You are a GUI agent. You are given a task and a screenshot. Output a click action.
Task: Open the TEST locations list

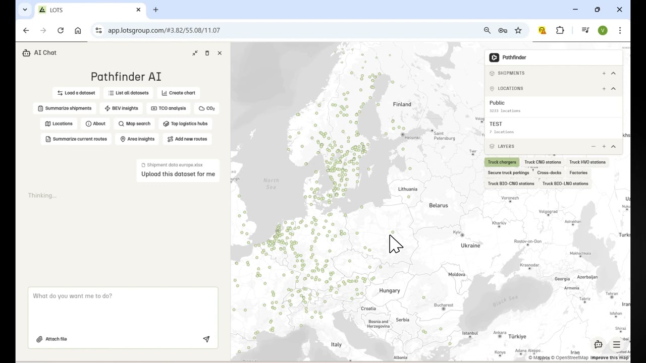click(554, 128)
